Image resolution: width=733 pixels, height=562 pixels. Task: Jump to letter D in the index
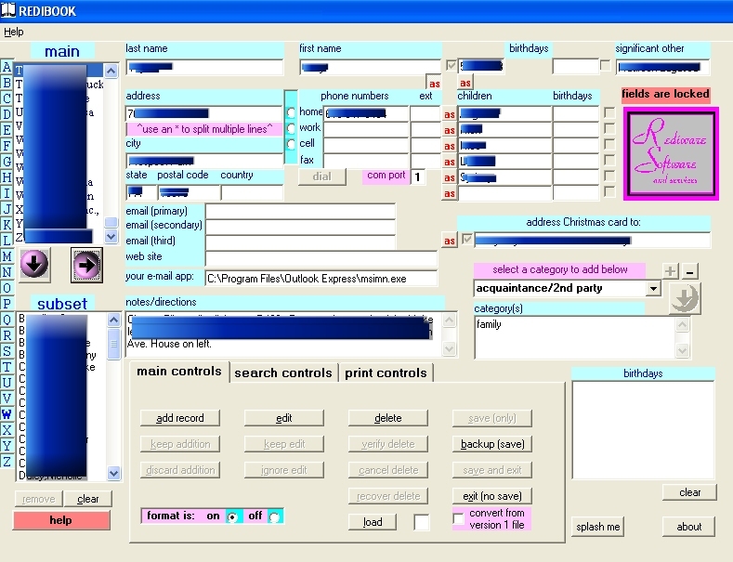(x=7, y=114)
